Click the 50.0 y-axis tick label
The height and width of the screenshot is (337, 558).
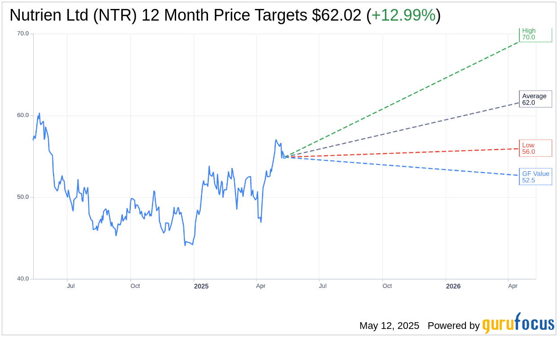[x=23, y=197]
